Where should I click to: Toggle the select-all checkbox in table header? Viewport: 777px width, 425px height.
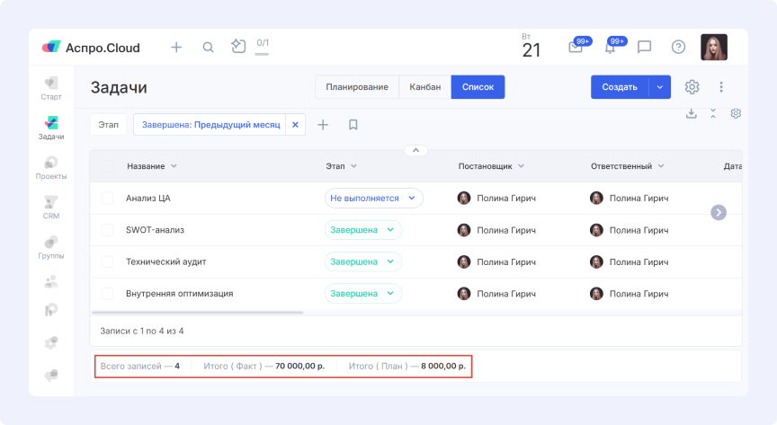tap(107, 166)
